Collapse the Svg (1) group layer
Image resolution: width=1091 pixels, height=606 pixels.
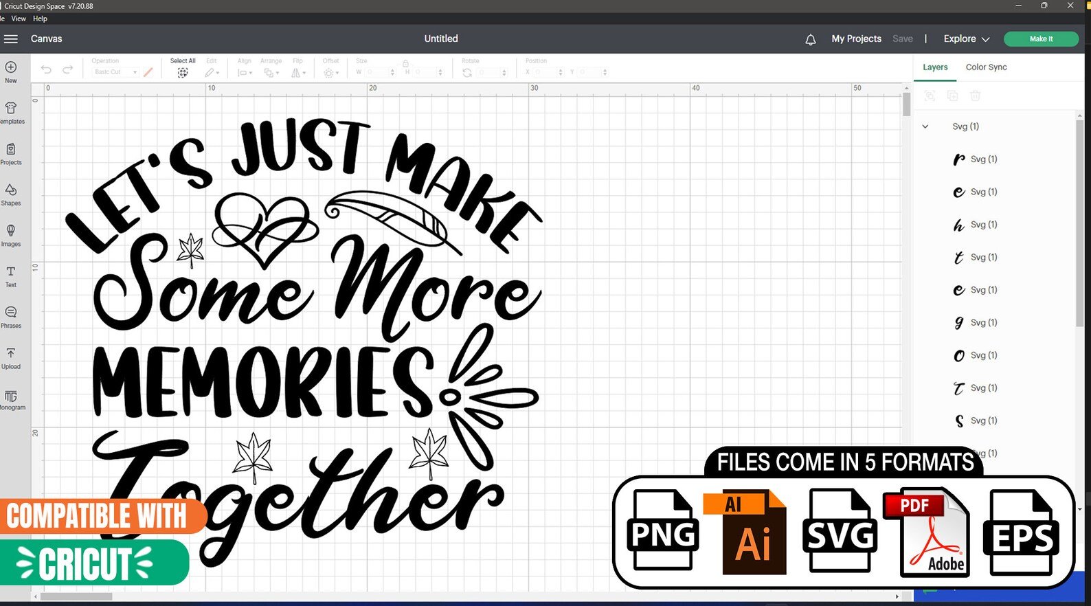925,126
